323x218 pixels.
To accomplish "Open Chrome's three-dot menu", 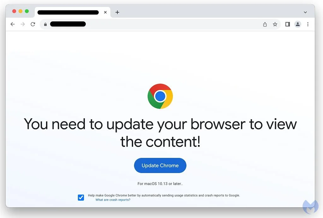I will click(308, 24).
